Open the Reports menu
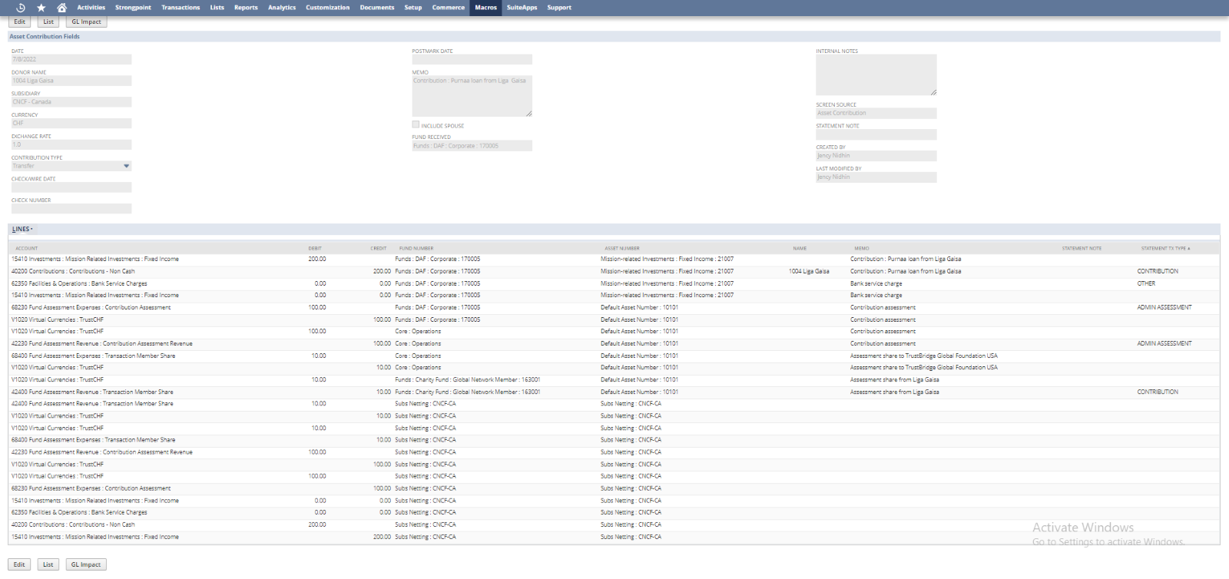 (246, 8)
